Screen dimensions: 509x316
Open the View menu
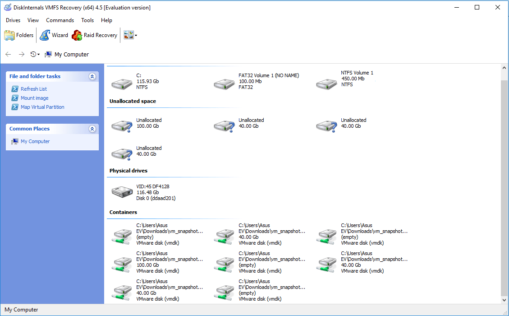tap(33, 20)
